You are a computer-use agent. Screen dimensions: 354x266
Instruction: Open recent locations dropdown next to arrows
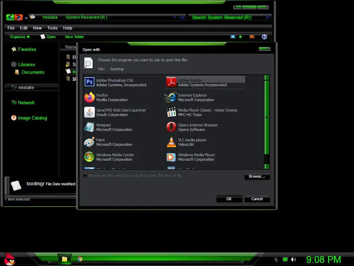click(x=26, y=18)
